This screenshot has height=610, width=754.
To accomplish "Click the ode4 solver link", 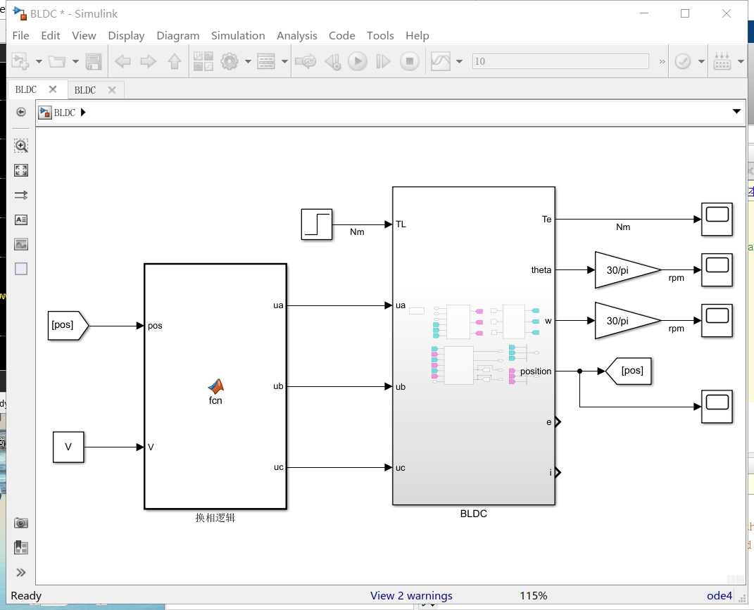I will click(720, 596).
